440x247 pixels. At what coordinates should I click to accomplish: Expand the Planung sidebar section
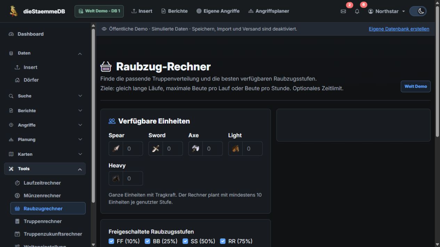[45, 139]
